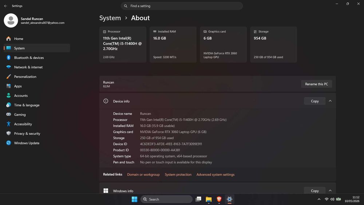Image resolution: width=364 pixels, height=205 pixels.
Task: Click the back arrow in Settings
Action: click(5, 6)
